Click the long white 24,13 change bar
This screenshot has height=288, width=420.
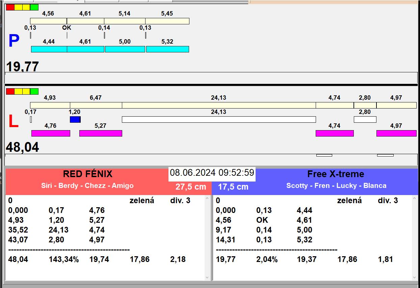(x=219, y=119)
